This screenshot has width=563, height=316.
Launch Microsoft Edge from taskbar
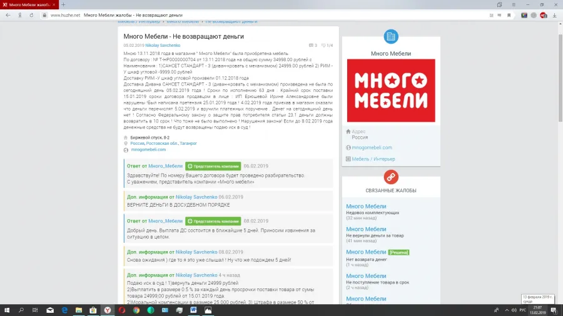coord(64,310)
